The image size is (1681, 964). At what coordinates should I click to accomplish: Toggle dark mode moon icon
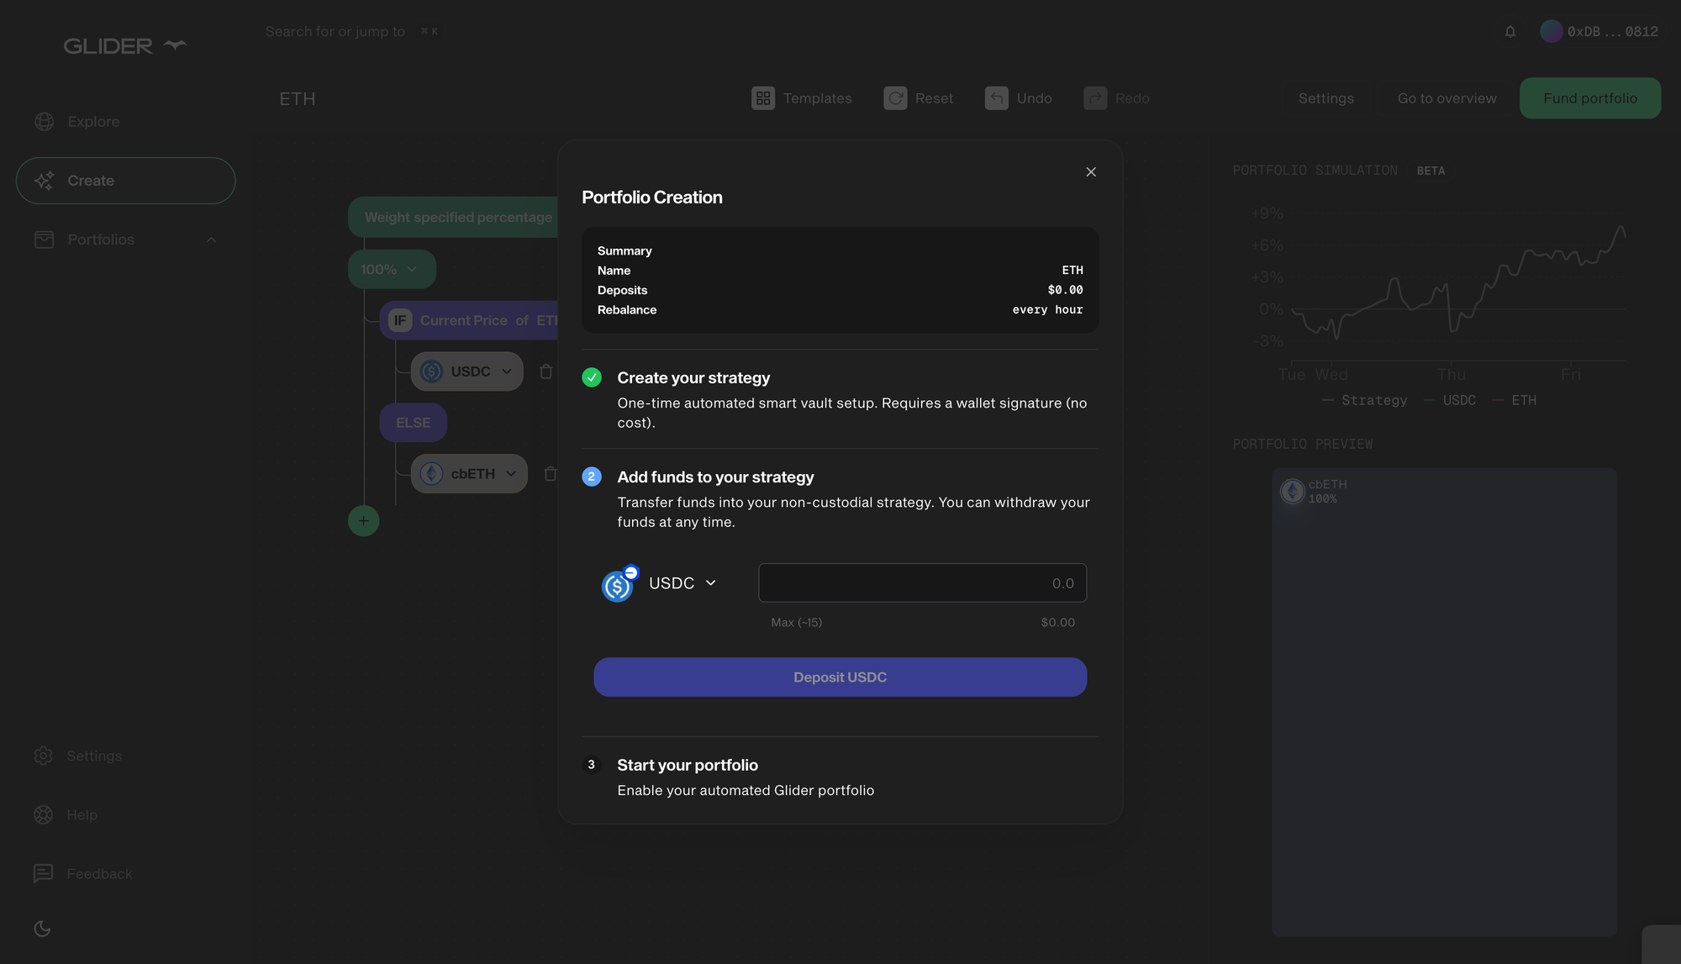(x=42, y=929)
